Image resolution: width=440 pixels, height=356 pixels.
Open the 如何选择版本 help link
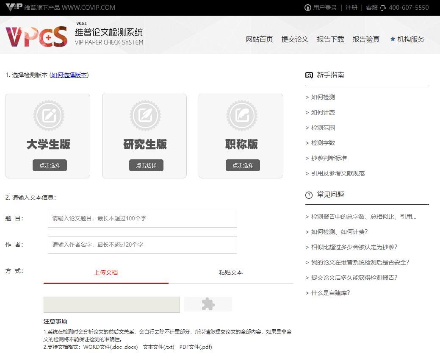pos(69,75)
